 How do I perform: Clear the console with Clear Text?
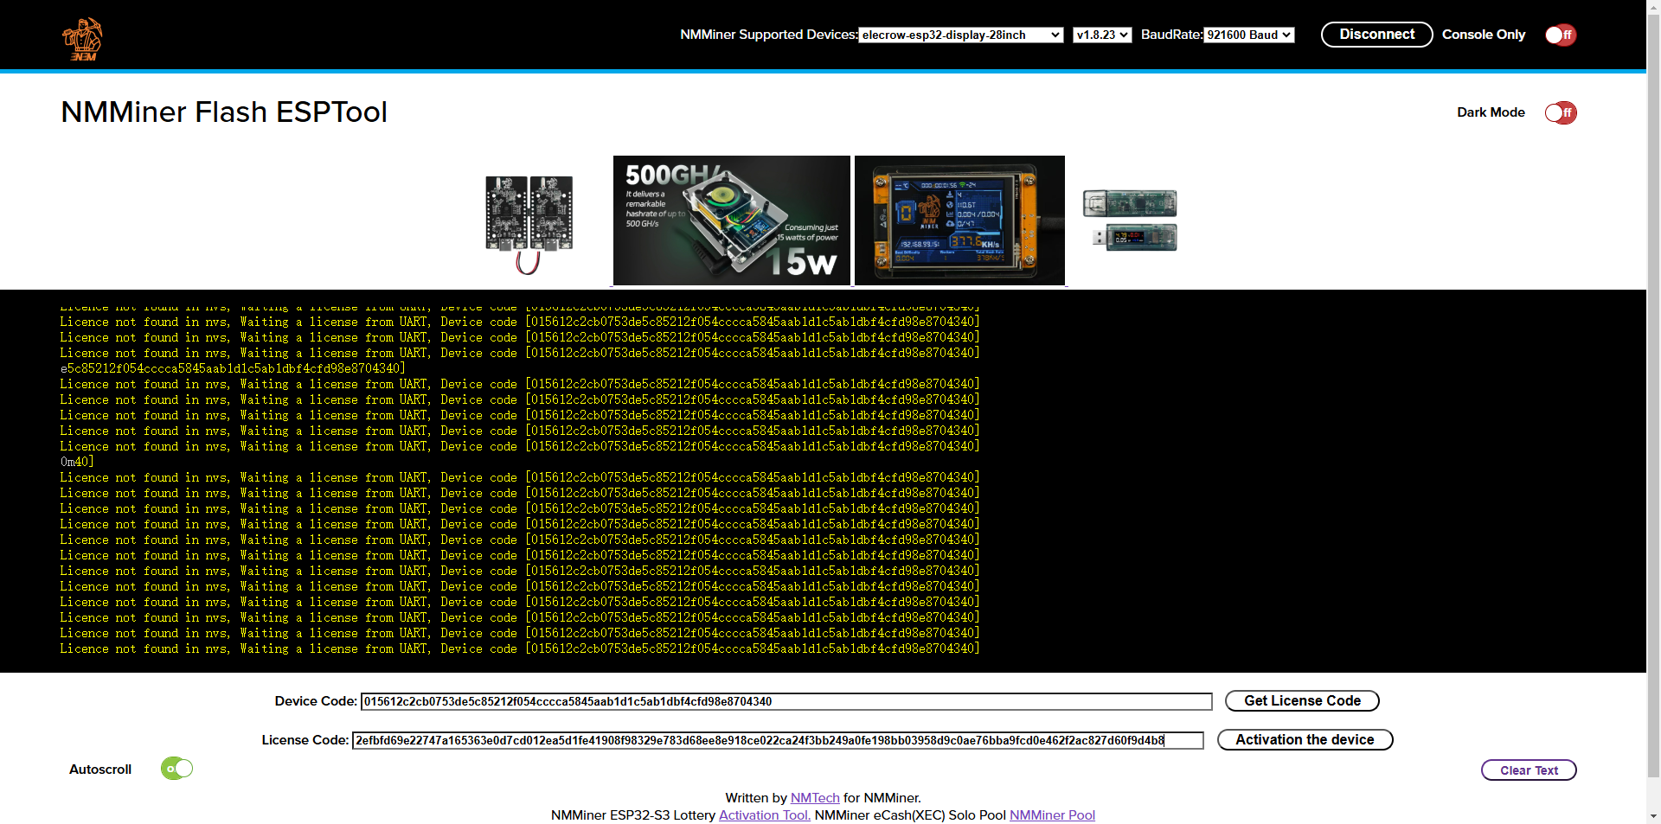click(x=1528, y=770)
